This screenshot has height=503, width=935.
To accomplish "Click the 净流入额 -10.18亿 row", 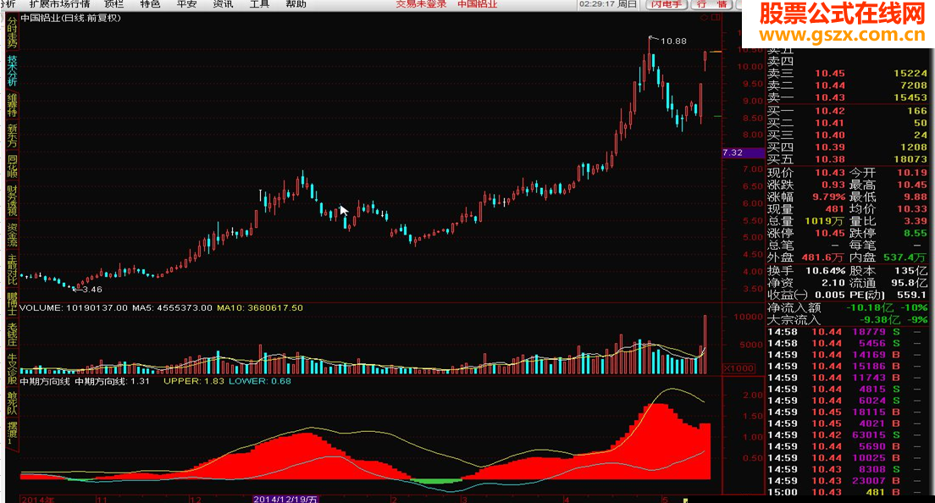I will 847,308.
